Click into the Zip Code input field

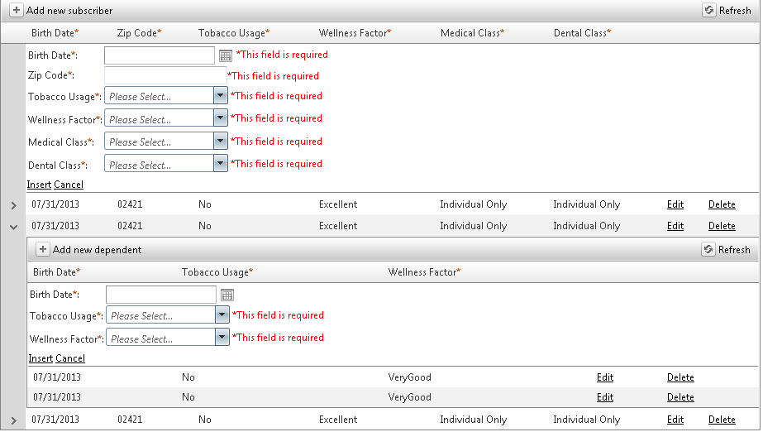pyautogui.click(x=165, y=76)
